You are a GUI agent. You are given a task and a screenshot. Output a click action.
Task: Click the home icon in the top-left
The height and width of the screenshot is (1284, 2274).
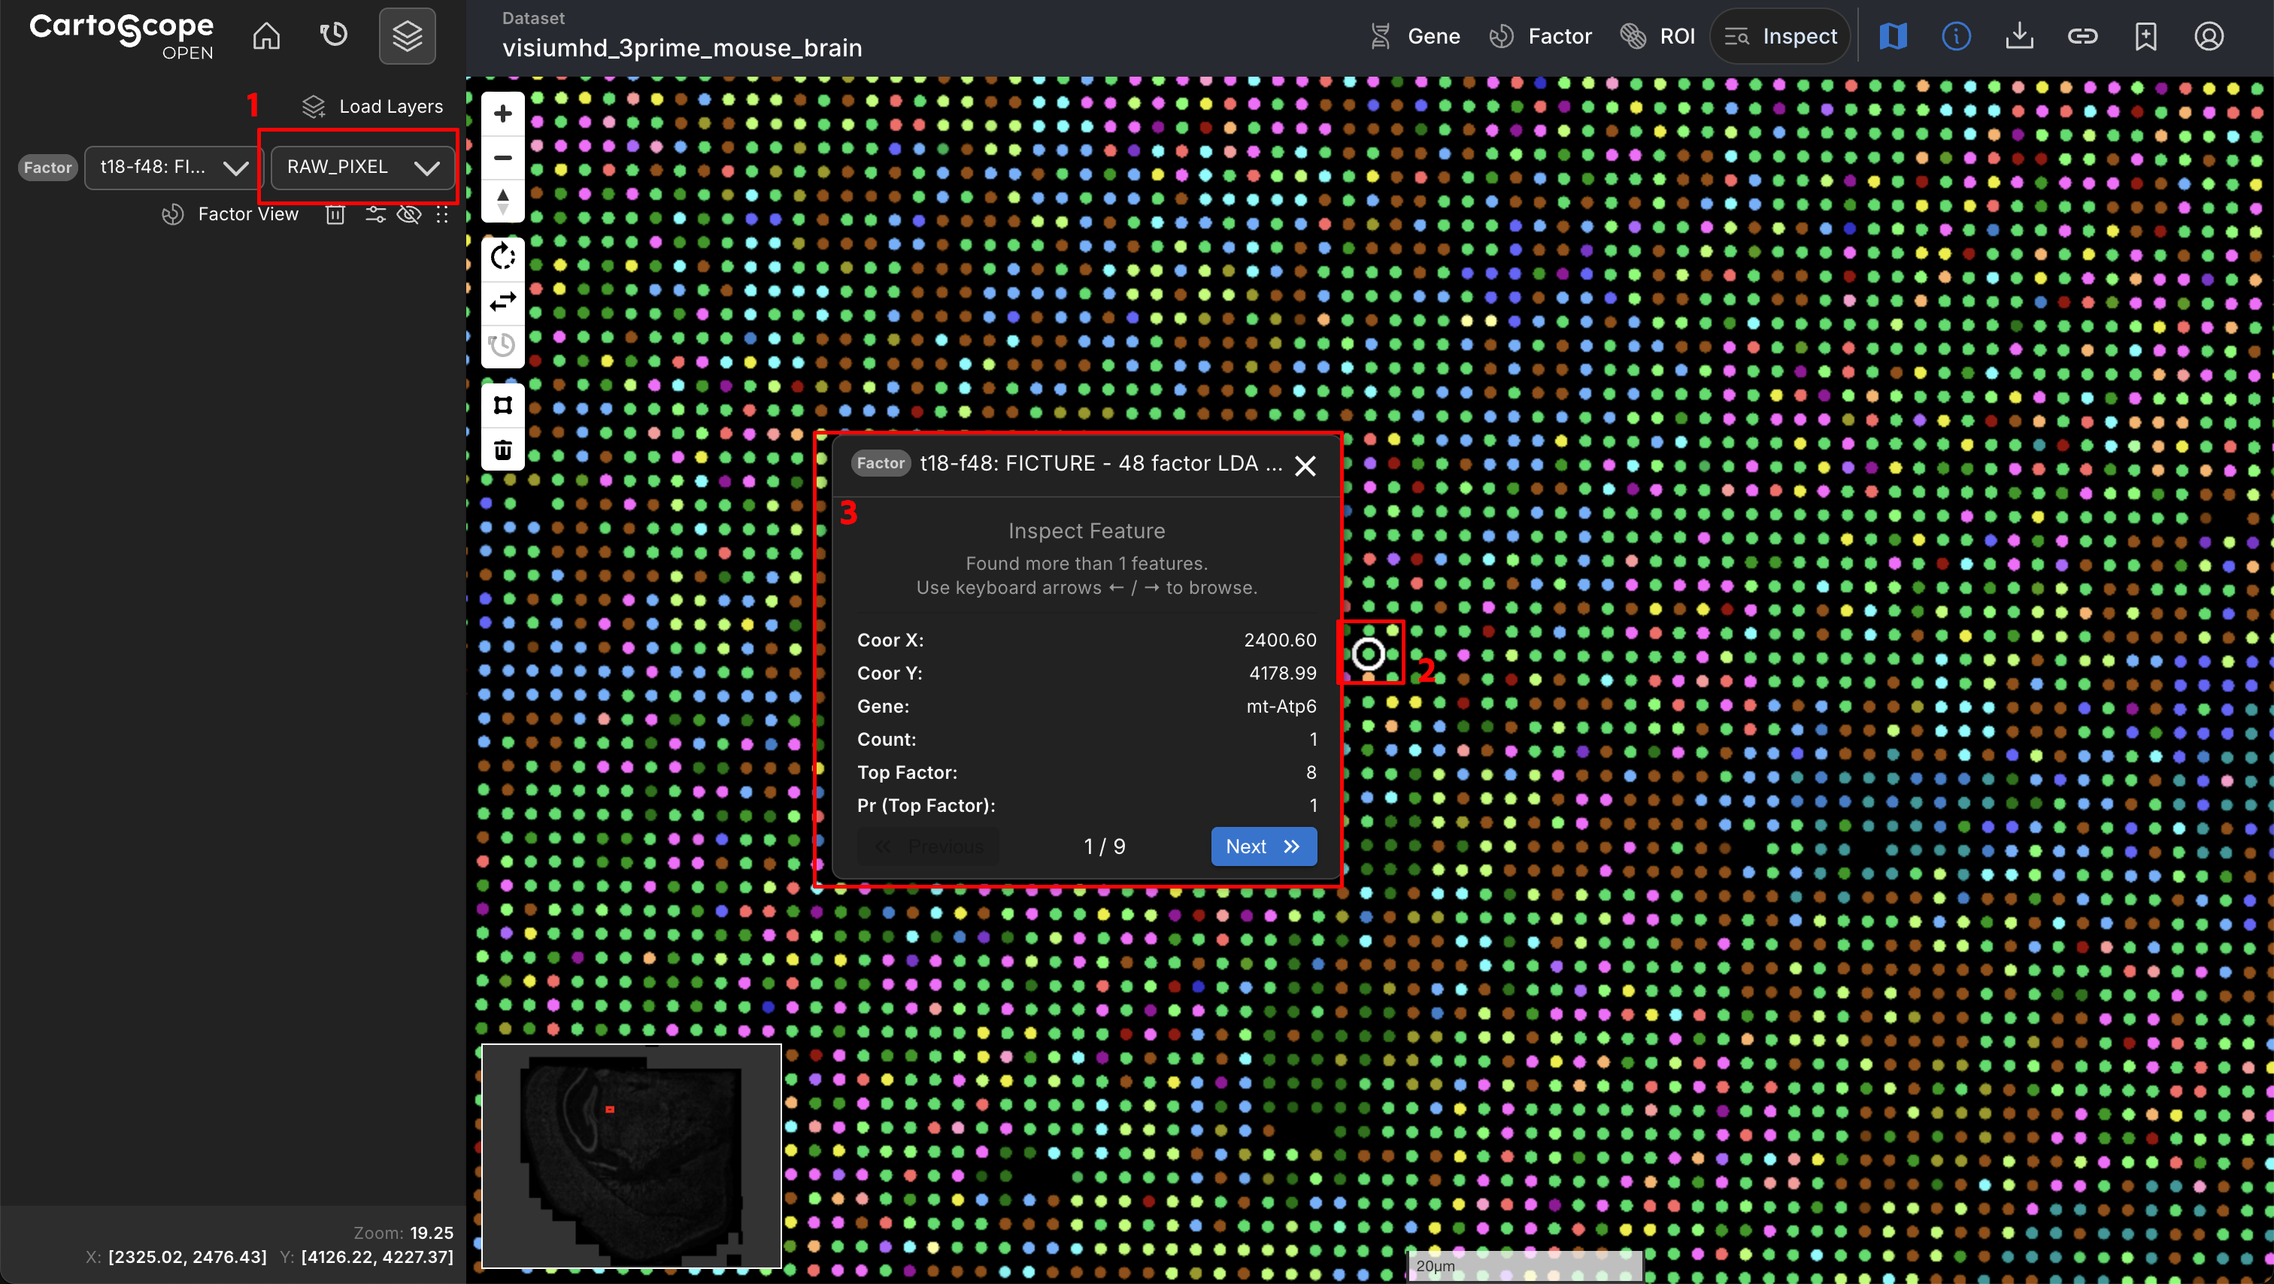265,35
